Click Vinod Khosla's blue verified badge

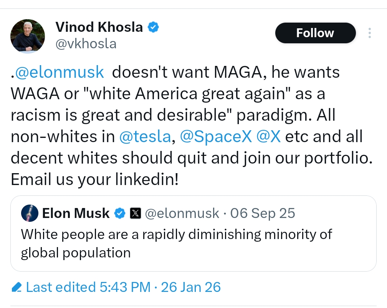(154, 28)
